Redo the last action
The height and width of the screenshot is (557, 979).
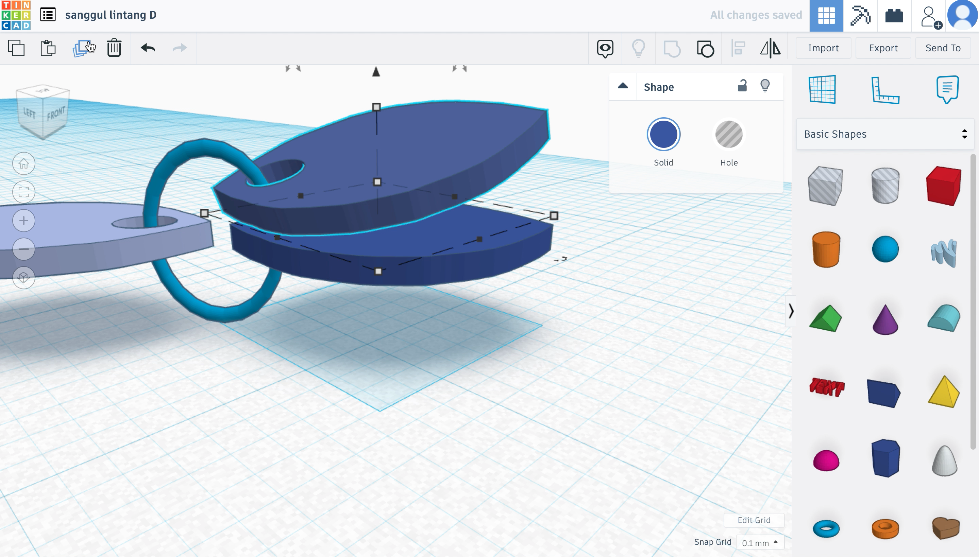click(180, 48)
